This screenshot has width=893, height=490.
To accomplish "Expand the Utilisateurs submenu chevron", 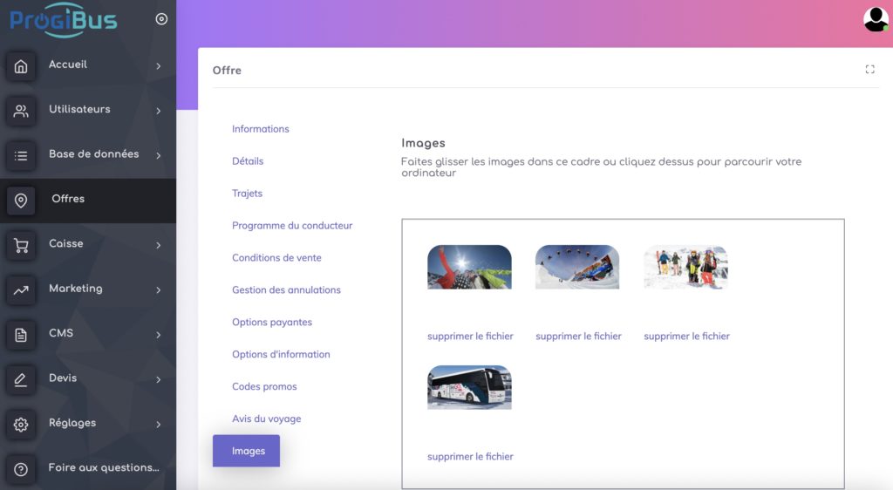I will click(x=159, y=111).
